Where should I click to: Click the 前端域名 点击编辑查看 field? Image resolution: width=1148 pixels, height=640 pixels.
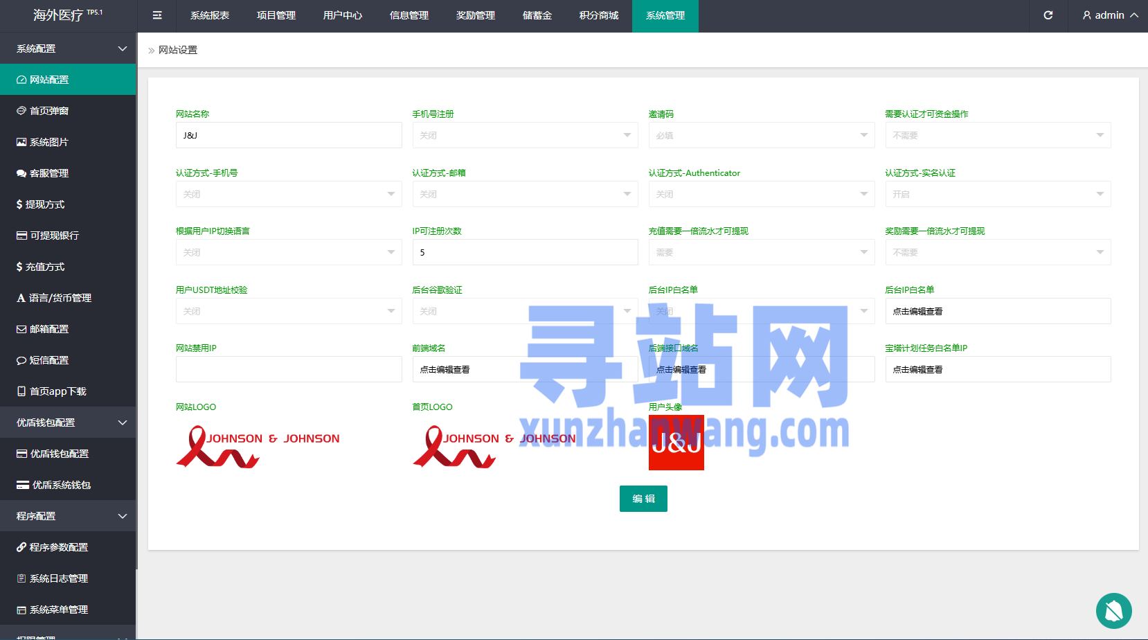pyautogui.click(x=525, y=369)
